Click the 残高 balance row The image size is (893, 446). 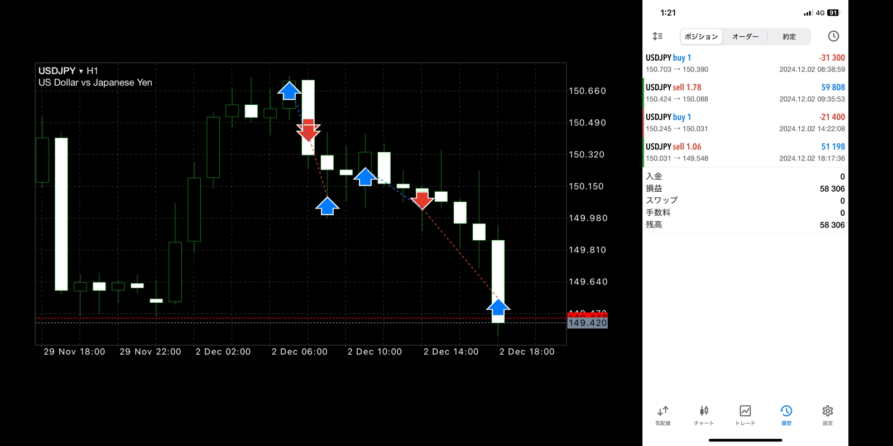click(x=745, y=225)
